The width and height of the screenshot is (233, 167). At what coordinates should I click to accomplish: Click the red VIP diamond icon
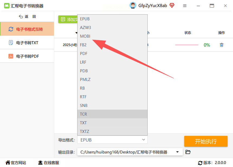[172, 5]
